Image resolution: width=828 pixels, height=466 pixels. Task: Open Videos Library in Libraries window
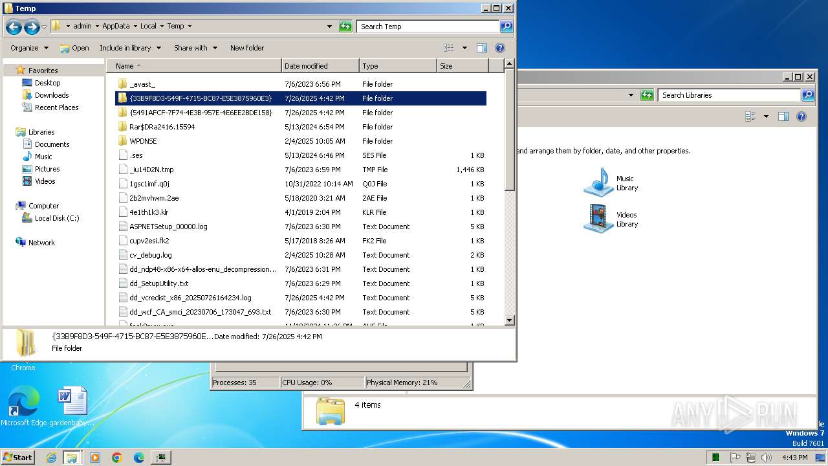pos(611,219)
